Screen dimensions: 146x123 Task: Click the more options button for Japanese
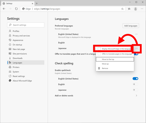click(x=136, y=48)
